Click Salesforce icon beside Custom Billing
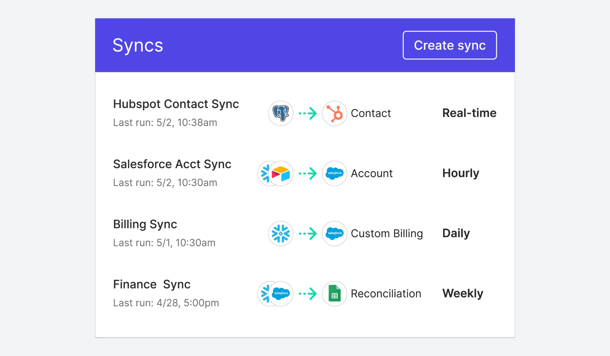This screenshot has height=356, width=610. point(334,234)
